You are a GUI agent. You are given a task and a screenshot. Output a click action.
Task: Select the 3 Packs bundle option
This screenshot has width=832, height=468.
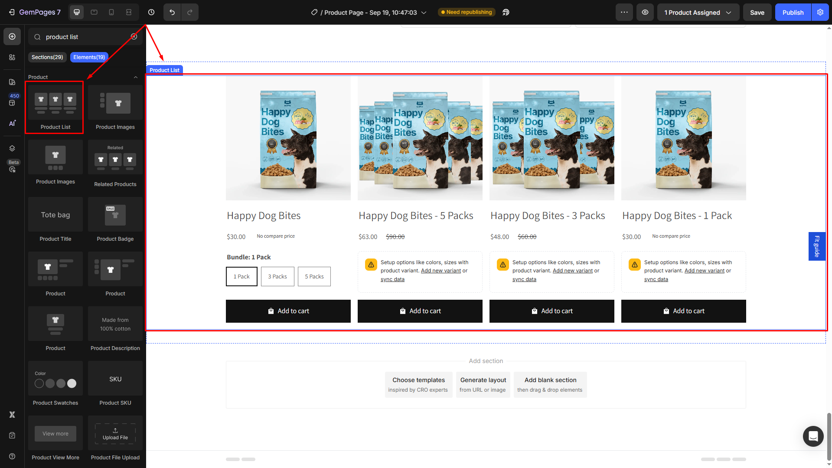277,276
